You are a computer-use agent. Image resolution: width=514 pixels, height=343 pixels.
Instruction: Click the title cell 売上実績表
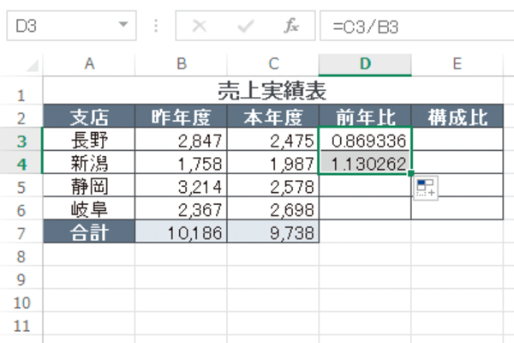(273, 91)
